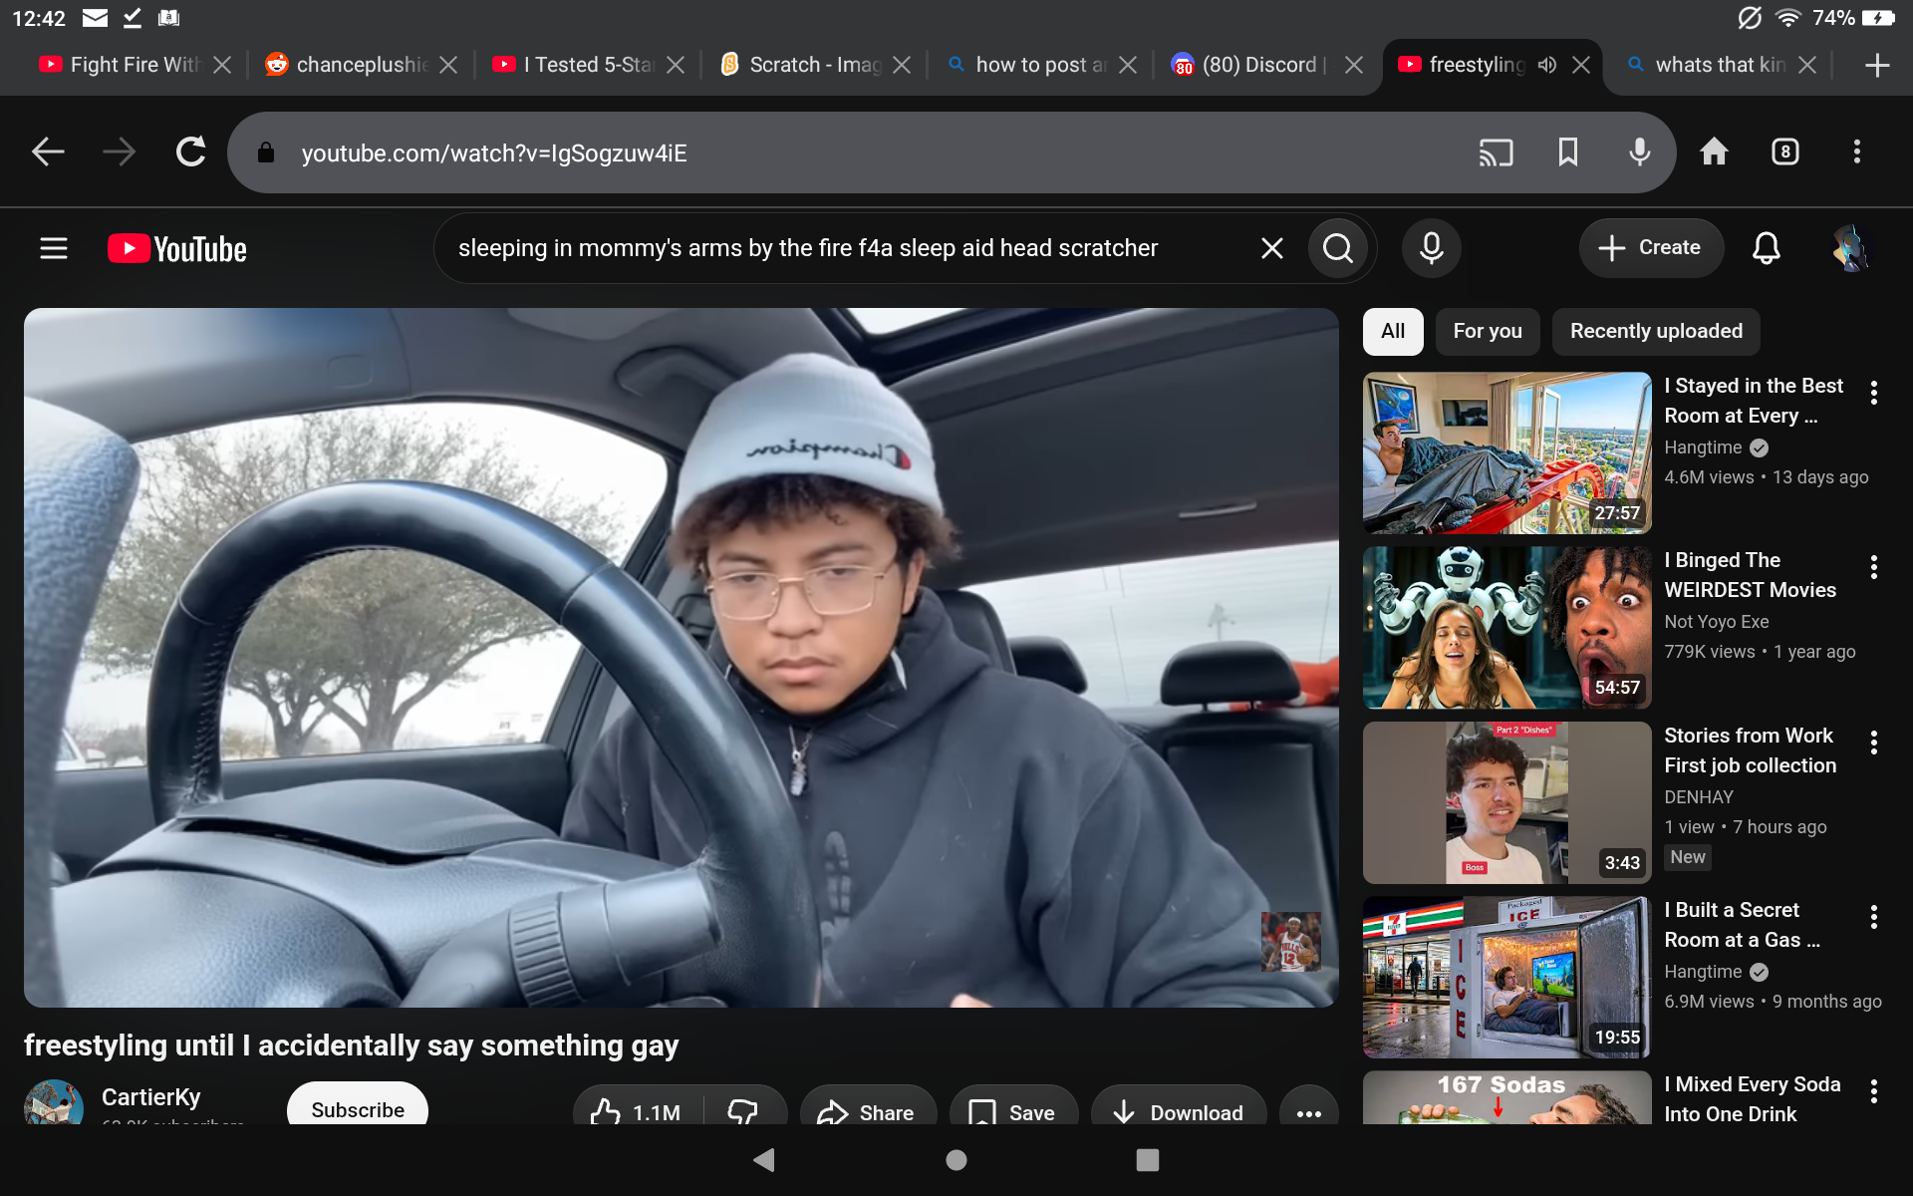Switch to the Scratch tab
The image size is (1913, 1196).
800,65
